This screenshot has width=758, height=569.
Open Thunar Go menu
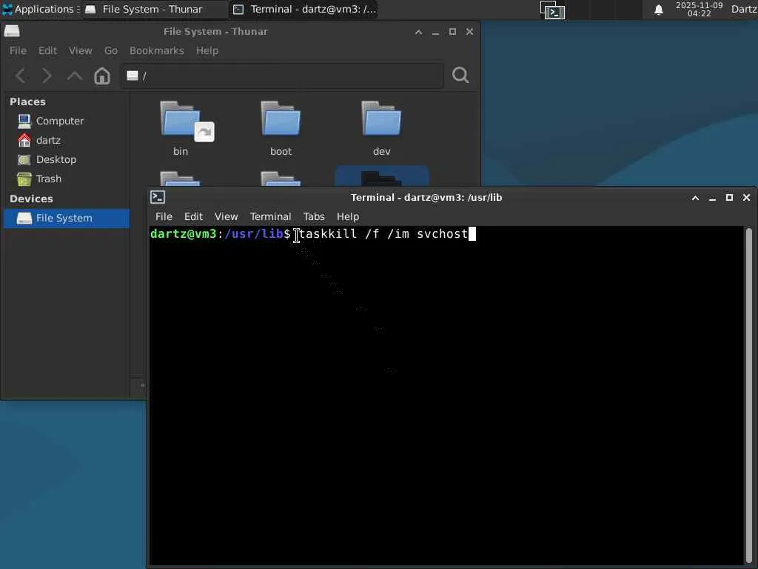tap(111, 51)
